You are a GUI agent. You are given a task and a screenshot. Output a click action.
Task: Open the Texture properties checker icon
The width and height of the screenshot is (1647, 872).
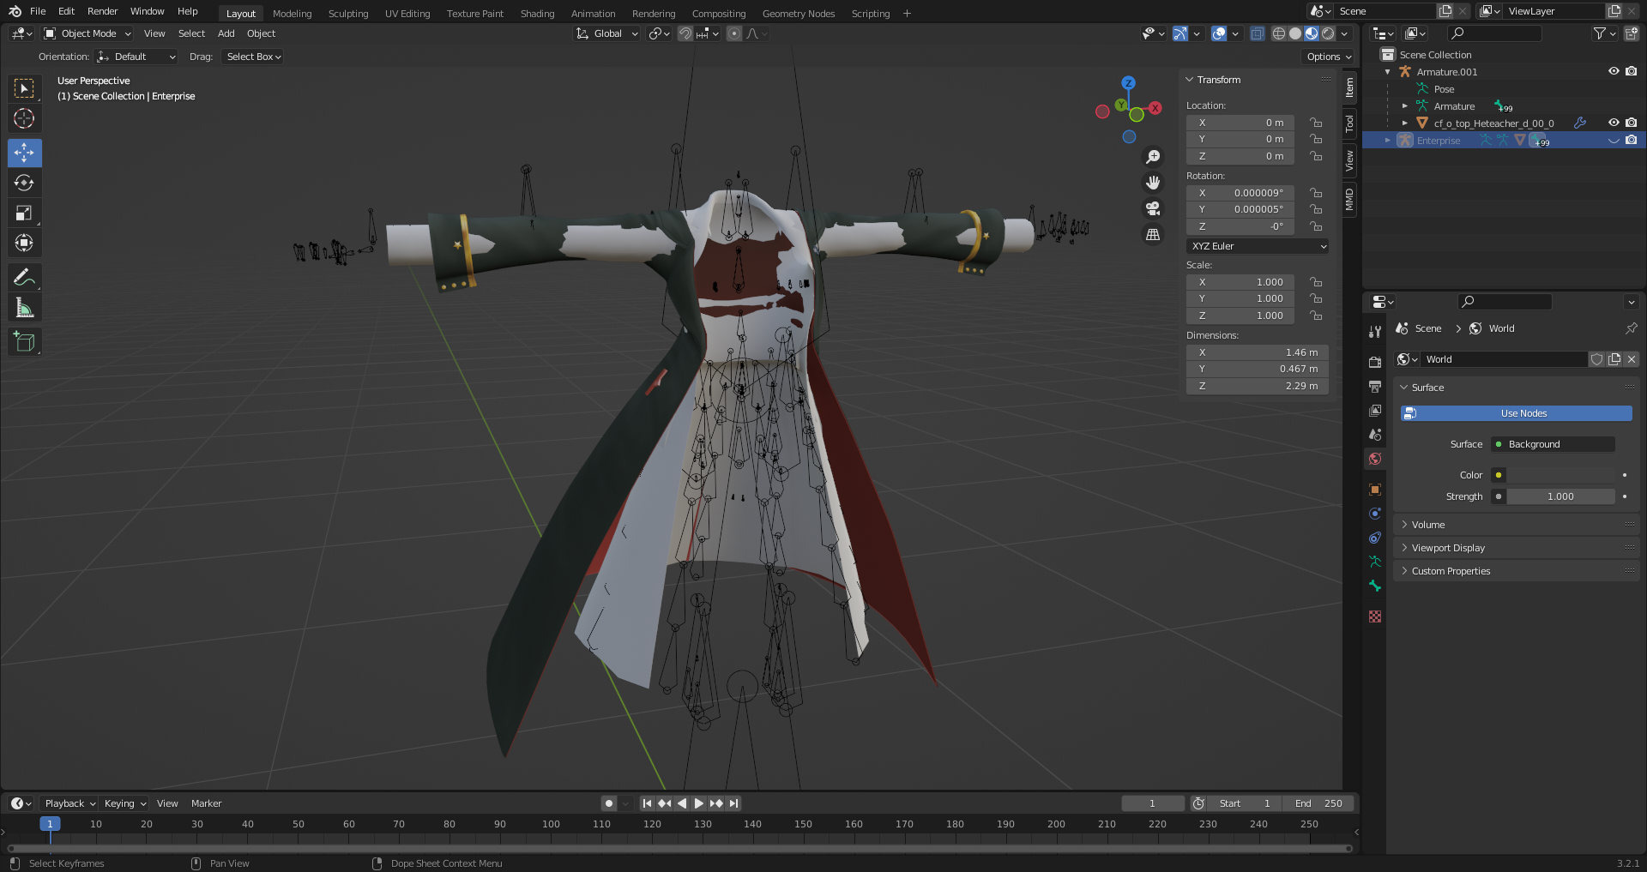1375,616
